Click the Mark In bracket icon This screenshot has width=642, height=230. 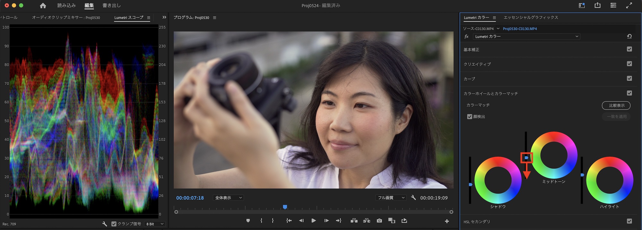(261, 221)
